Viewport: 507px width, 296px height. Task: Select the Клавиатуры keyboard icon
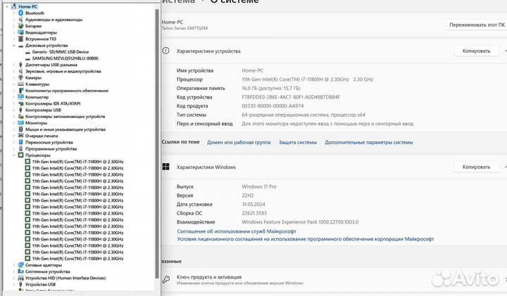tap(20, 84)
